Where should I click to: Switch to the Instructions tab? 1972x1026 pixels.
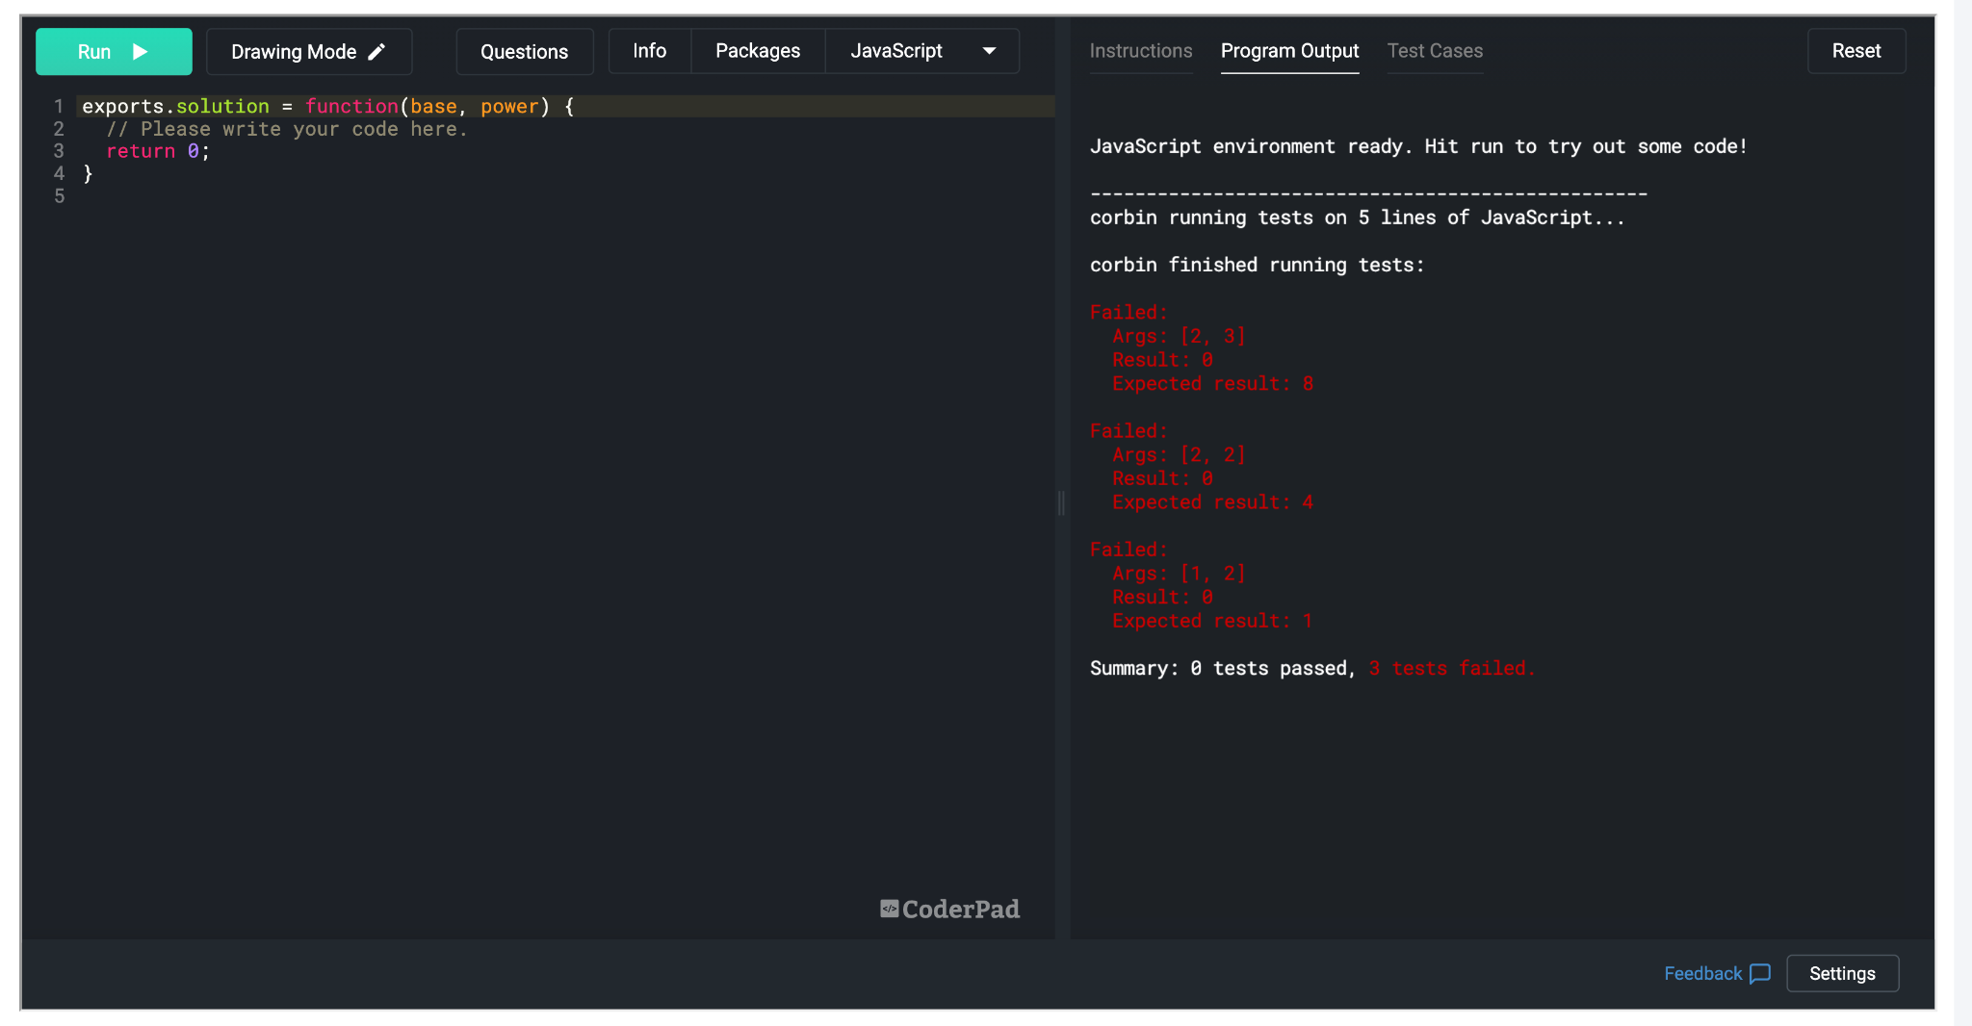click(x=1141, y=51)
